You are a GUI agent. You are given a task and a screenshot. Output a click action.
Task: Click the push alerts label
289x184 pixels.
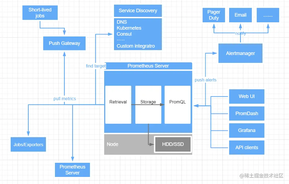(206, 80)
